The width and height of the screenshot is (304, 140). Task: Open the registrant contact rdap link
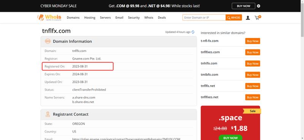[126, 139]
